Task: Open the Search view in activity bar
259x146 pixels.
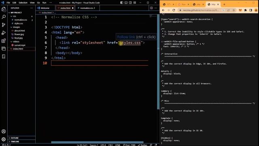Action: pos(4,17)
